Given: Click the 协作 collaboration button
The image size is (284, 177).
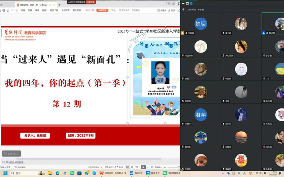Looking at the screenshot, I should point(172,10).
